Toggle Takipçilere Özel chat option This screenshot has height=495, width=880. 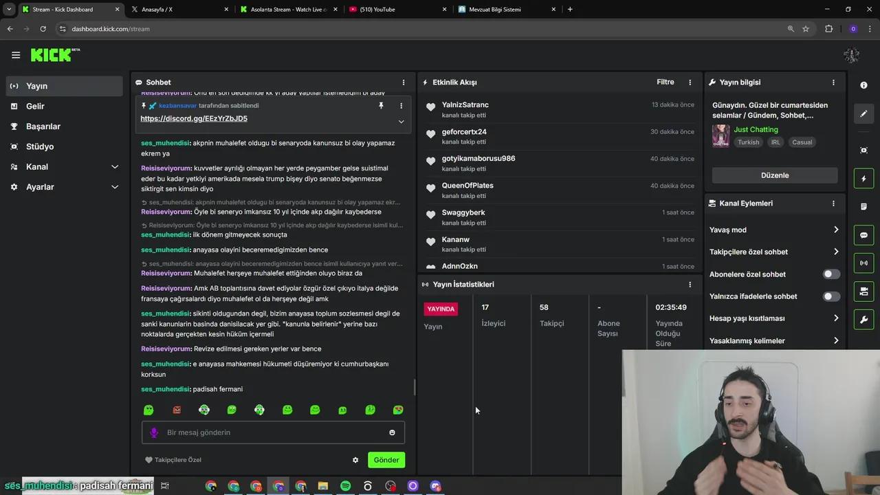pos(173,460)
